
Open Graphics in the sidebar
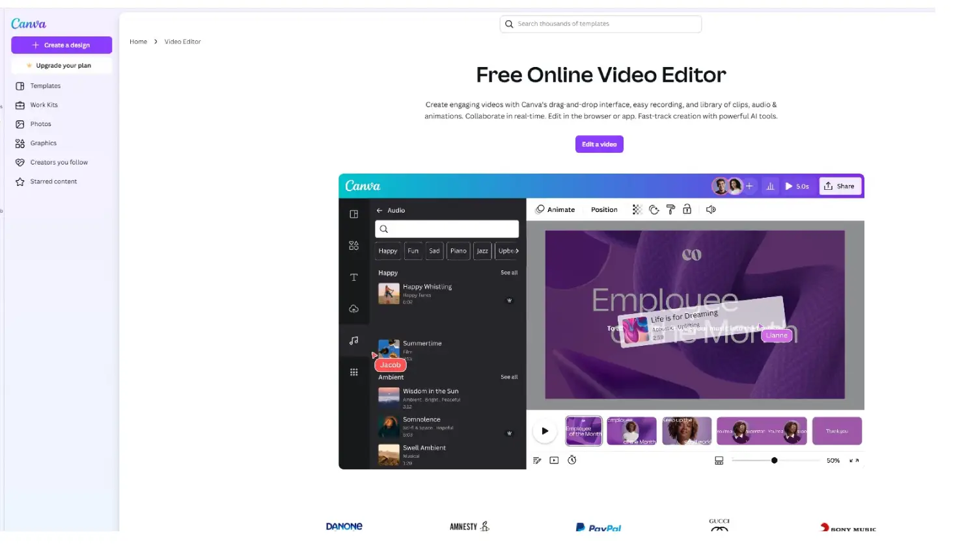[x=43, y=143]
